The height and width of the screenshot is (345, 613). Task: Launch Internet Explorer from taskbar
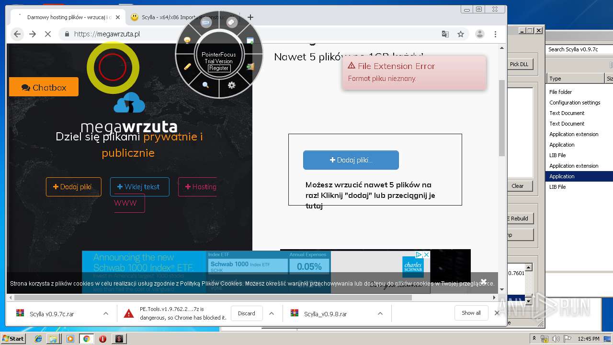(x=38, y=339)
